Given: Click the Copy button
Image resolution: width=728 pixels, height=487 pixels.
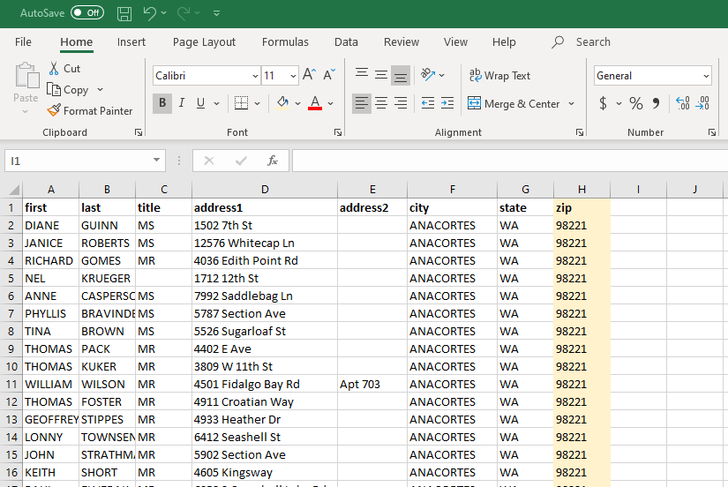Looking at the screenshot, I should point(68,90).
